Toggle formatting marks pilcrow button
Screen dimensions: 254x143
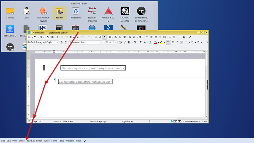[x=105, y=37]
